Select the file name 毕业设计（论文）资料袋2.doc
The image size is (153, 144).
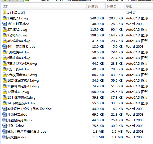tap(29, 109)
